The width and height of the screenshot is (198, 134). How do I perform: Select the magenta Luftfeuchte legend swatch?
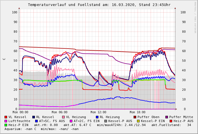point(6,121)
